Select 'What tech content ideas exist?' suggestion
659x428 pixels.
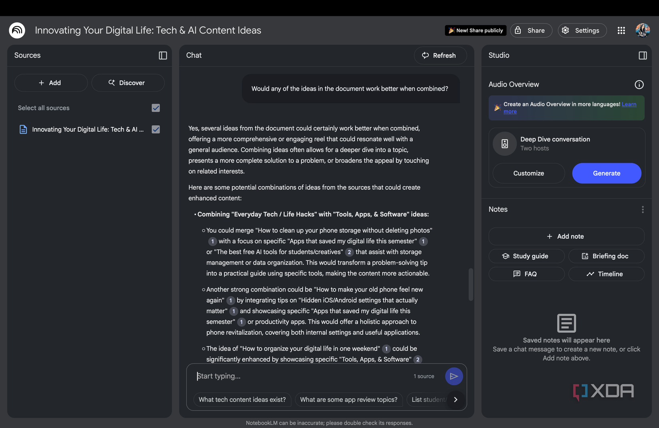coord(242,400)
